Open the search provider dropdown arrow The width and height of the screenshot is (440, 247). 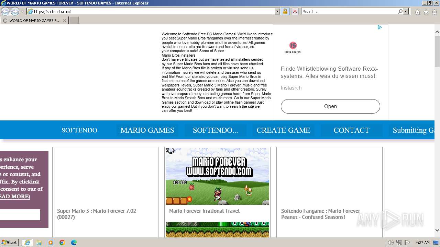406,11
